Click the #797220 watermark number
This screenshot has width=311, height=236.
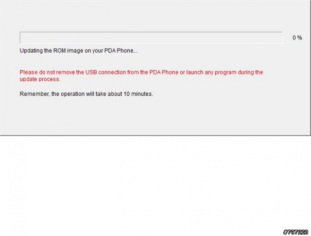click(296, 232)
